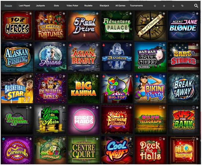Open the Video Poker tab

click(x=72, y=6)
